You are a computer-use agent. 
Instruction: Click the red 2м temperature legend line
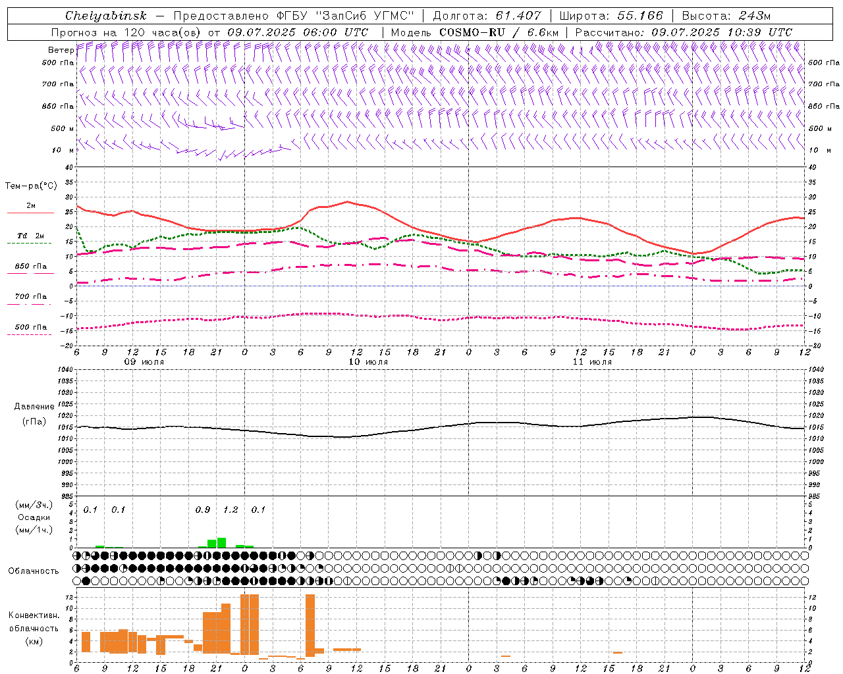coord(30,213)
